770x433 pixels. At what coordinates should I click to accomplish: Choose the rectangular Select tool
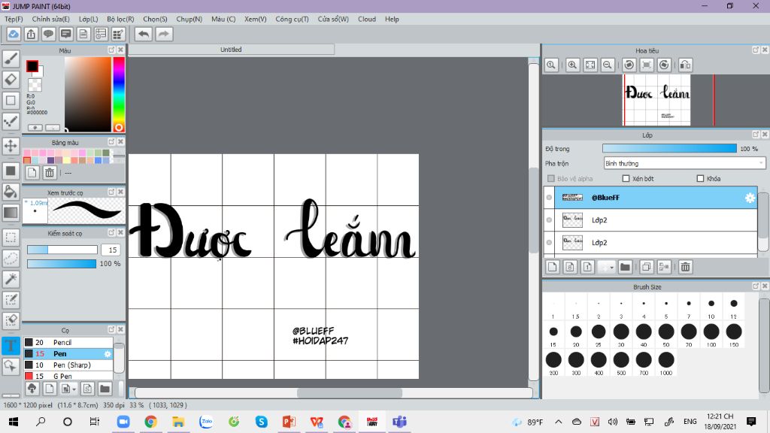tap(11, 238)
